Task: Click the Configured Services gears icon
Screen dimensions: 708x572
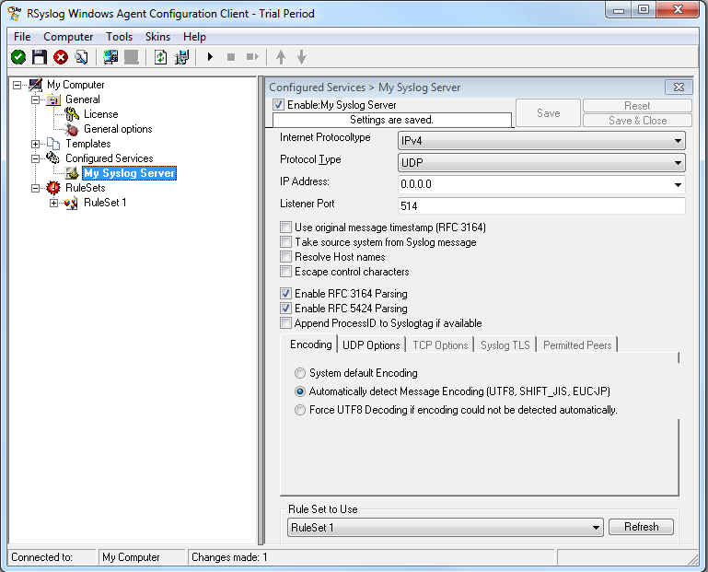Action: (53, 158)
